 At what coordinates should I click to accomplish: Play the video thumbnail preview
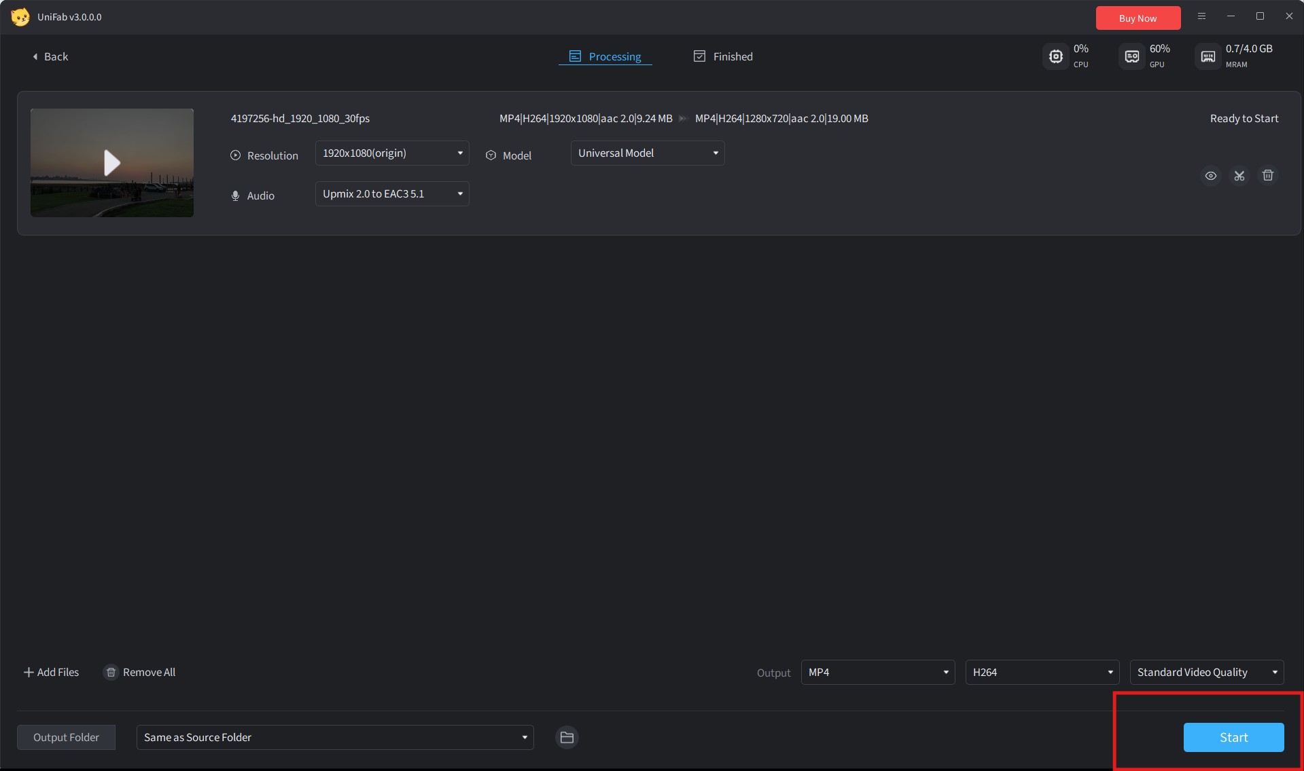tap(112, 163)
